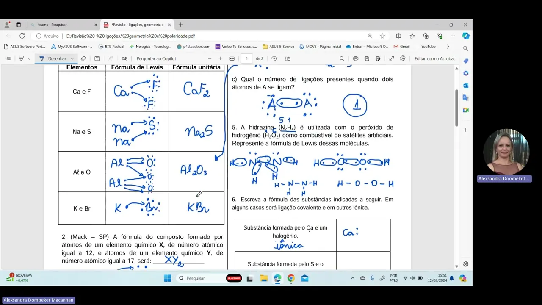The width and height of the screenshot is (542, 305).
Task: Open the sidebar settings gear
Action: (x=466, y=264)
